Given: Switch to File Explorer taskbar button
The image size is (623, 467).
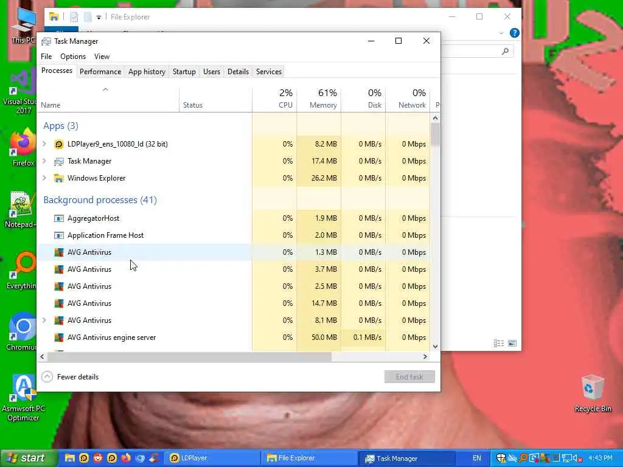Looking at the screenshot, I should [x=309, y=458].
